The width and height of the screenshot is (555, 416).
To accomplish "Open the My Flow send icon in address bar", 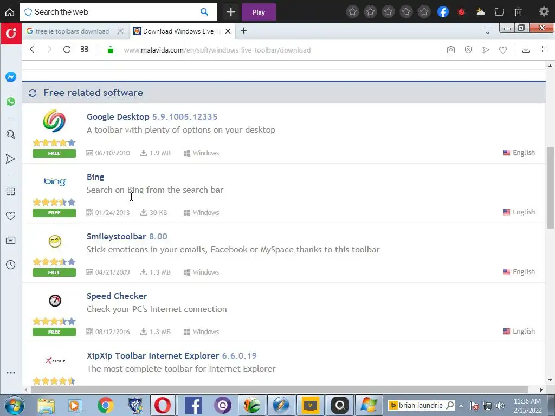I will point(486,50).
